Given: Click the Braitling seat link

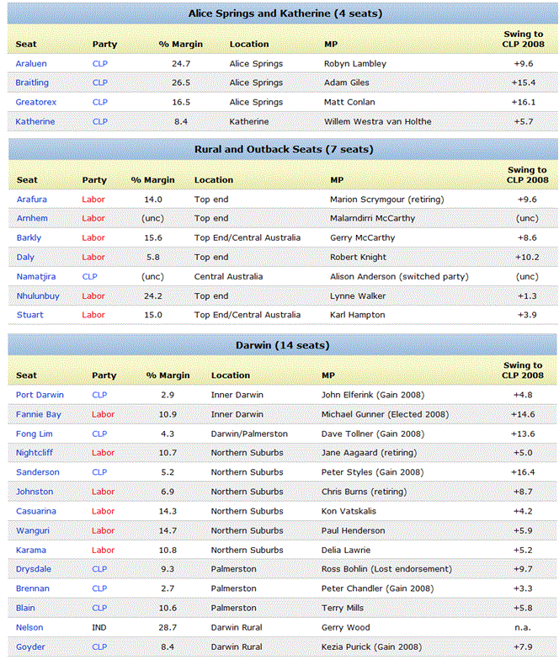Looking at the screenshot, I should point(33,82).
